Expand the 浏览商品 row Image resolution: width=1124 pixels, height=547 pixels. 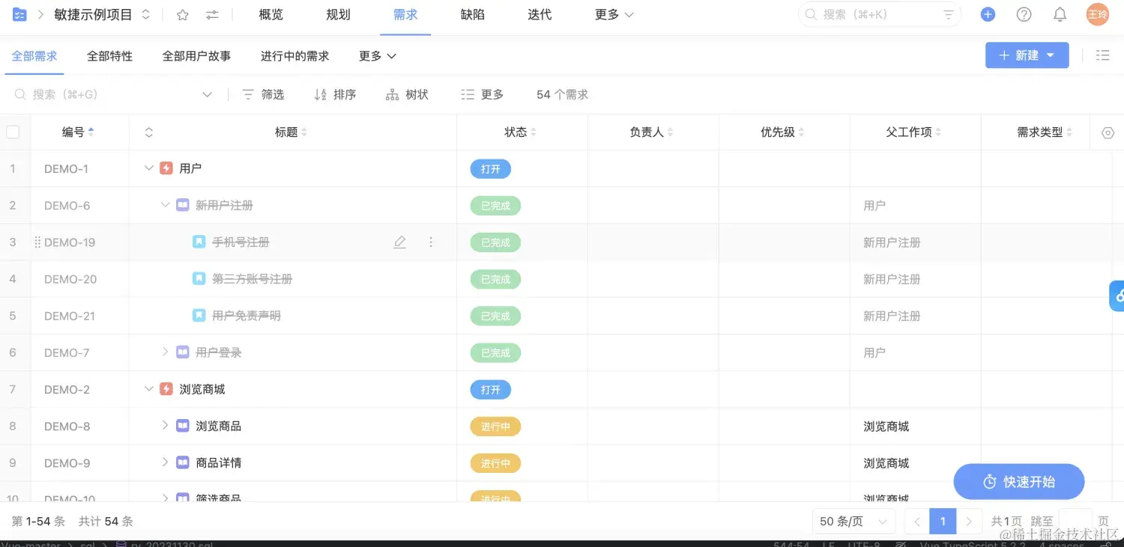166,426
